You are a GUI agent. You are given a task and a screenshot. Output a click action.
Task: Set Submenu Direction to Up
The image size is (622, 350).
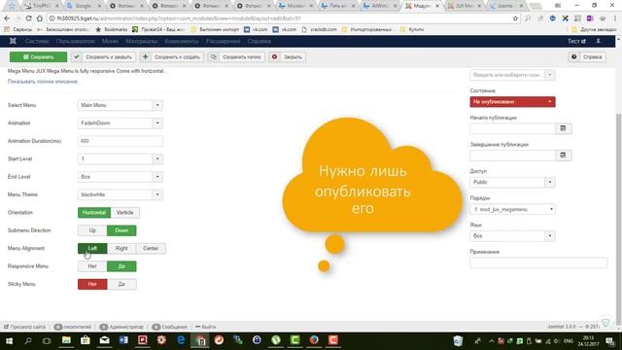92,230
